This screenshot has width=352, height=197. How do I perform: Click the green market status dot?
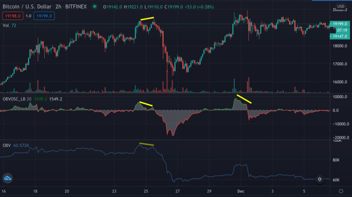pyautogui.click(x=95, y=7)
